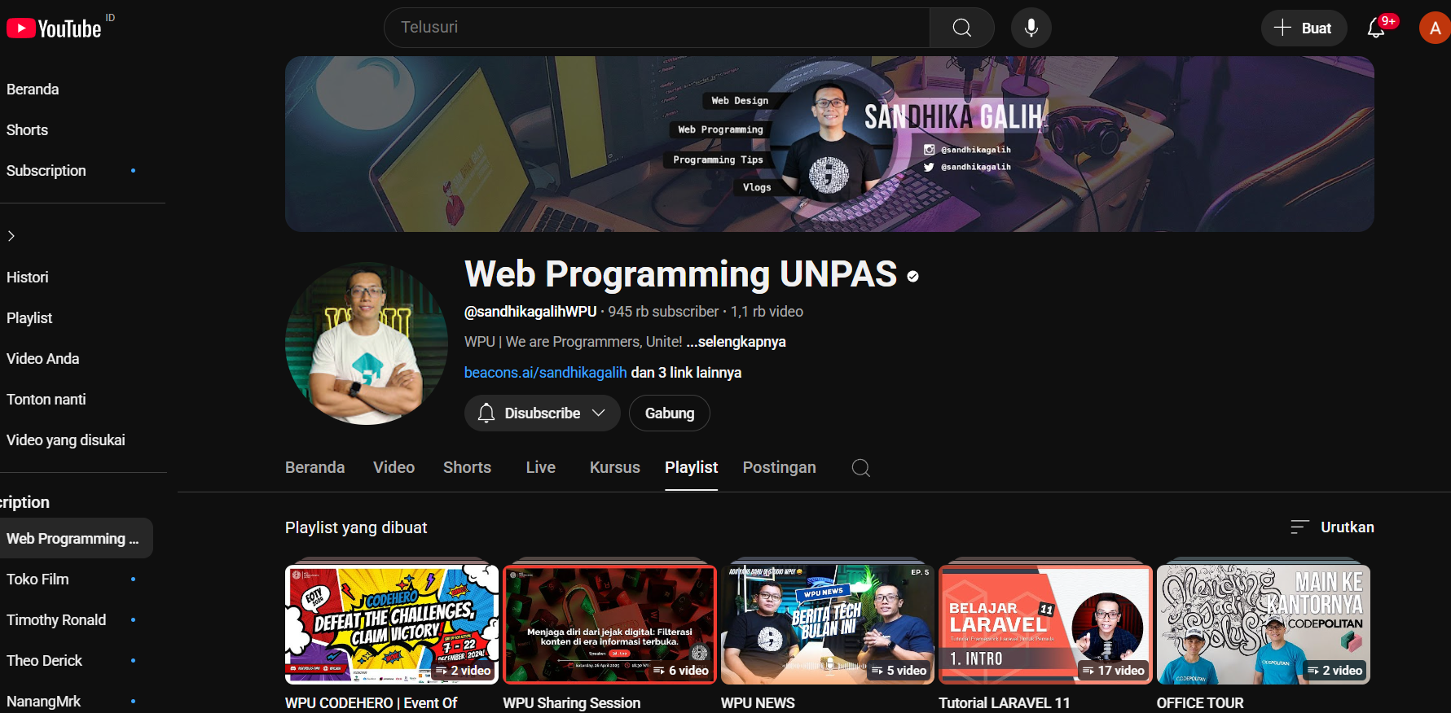
Task: Switch to channel Live tab
Action: (x=541, y=468)
